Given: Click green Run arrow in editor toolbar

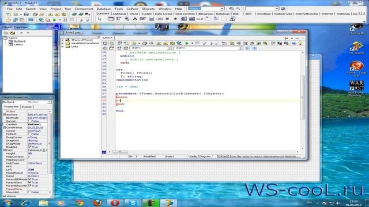Looking at the screenshot, I should point(187,43).
